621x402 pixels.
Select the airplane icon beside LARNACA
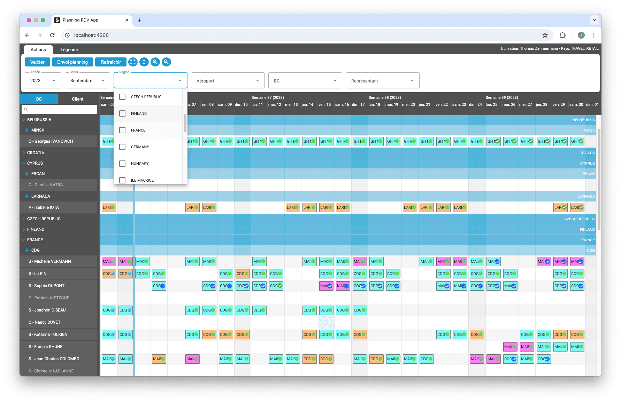[26, 196]
